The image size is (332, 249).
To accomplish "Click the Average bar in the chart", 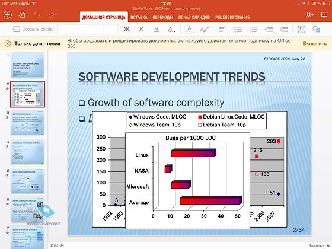I will 210,200.
